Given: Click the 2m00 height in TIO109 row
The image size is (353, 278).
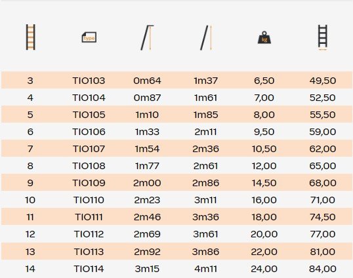Looking at the screenshot, I should [147, 183].
